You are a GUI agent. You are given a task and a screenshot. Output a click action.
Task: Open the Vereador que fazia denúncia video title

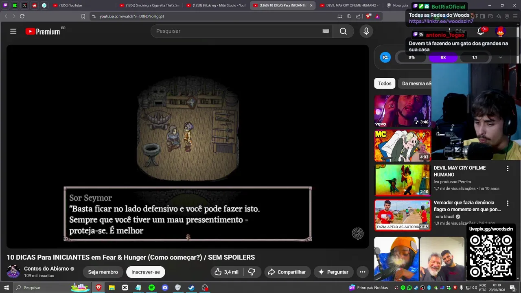467,206
